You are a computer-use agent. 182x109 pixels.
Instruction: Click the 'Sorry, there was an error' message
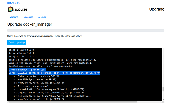coord(45,36)
